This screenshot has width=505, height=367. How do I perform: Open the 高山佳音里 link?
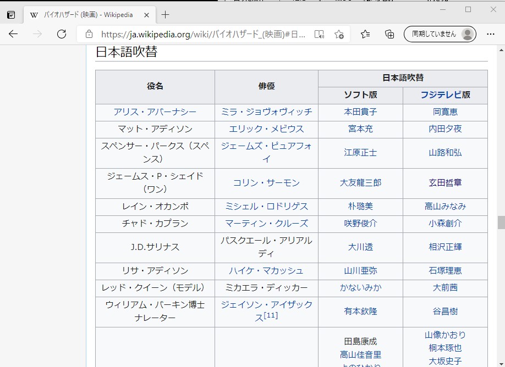[x=360, y=355]
